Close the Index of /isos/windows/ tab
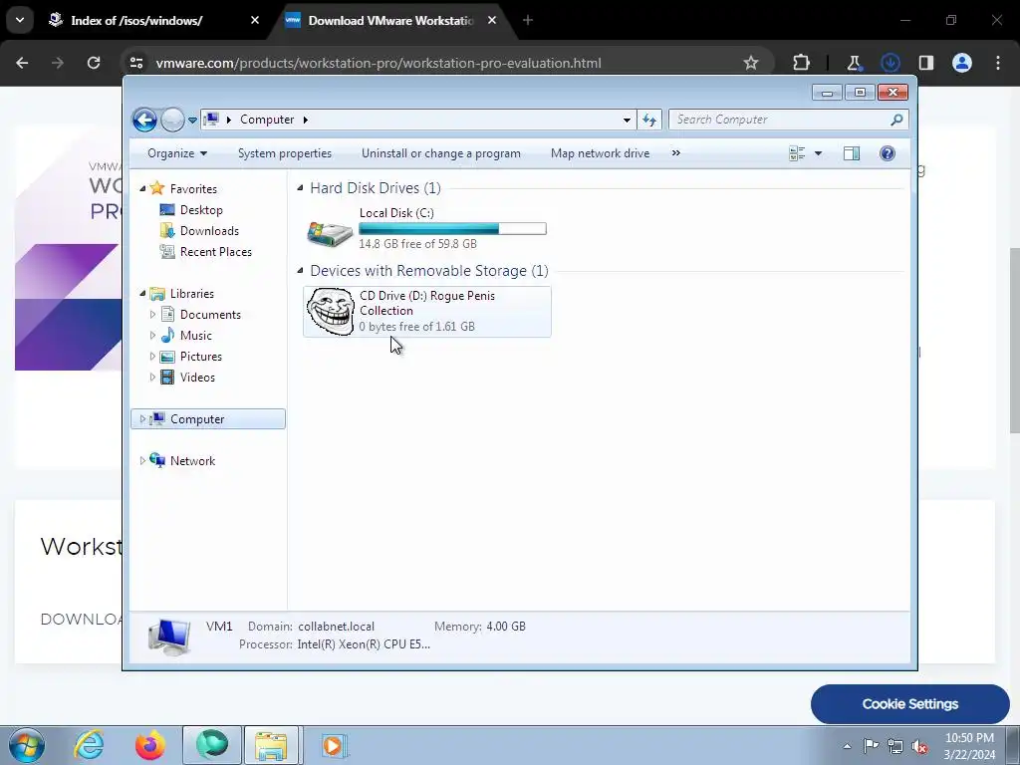Viewport: 1020px width, 765px height. tap(255, 20)
